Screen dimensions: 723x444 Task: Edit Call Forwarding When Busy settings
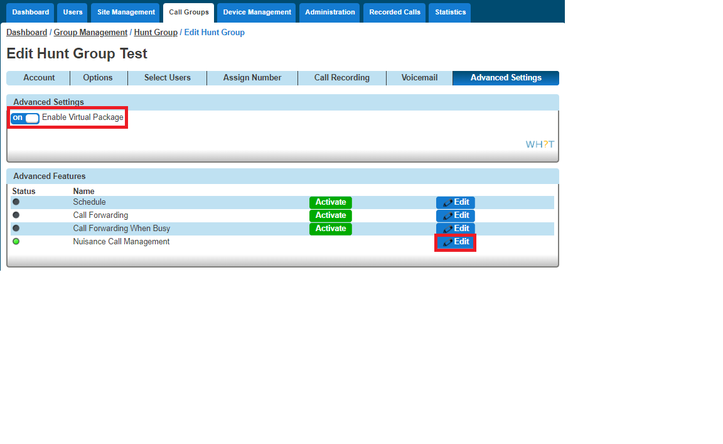point(456,229)
